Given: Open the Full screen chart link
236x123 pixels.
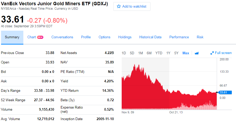Looking at the screenshot, I should click(223, 53).
